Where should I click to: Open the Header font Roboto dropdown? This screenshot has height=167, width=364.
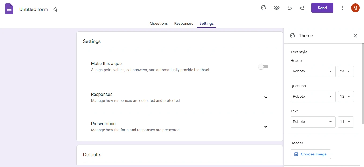click(313, 71)
